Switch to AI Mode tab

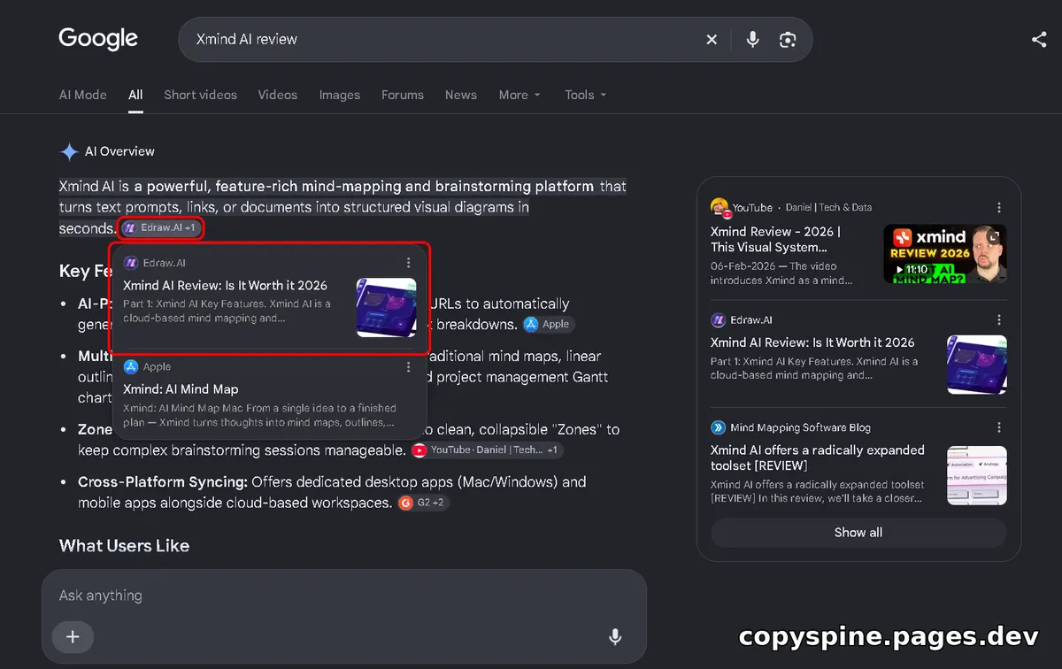click(83, 95)
